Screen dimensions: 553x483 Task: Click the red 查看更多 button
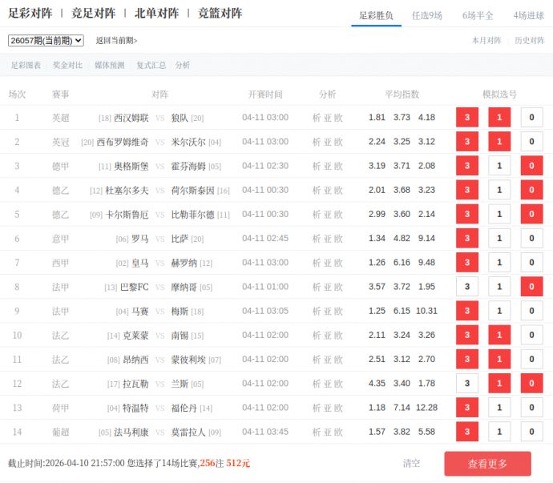(487, 464)
